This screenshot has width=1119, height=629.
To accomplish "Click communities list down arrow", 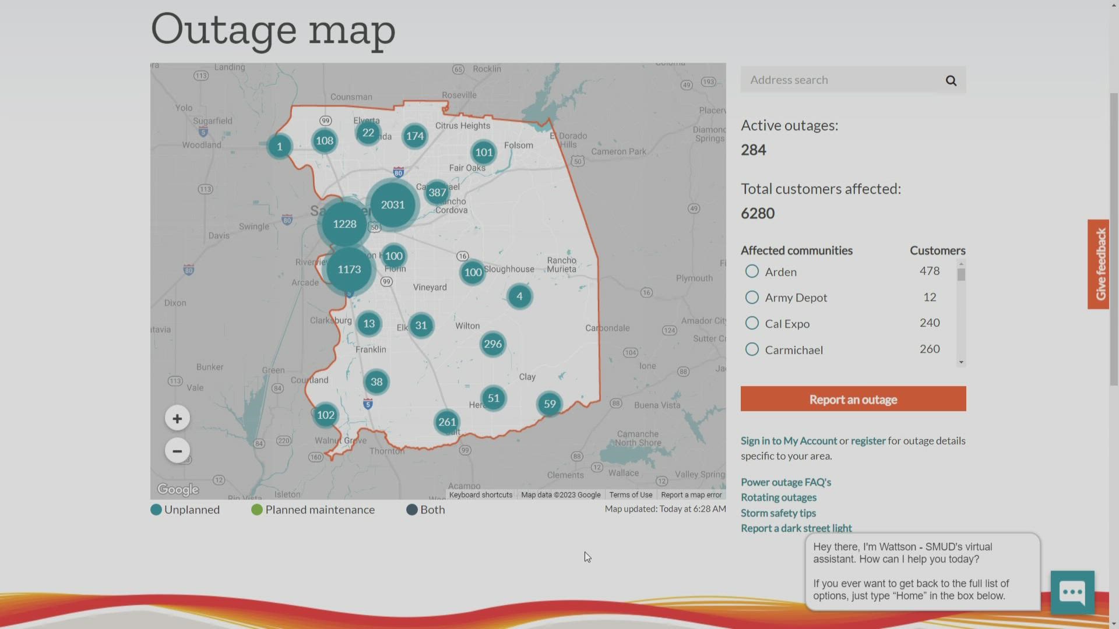I will click(961, 362).
